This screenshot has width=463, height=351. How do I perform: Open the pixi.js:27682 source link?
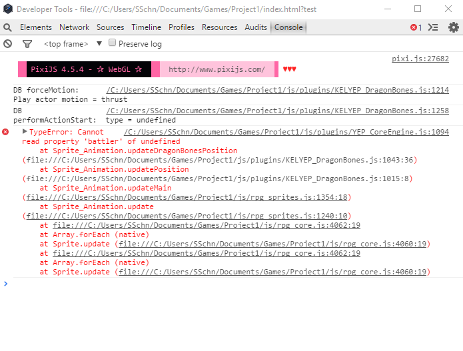point(420,59)
